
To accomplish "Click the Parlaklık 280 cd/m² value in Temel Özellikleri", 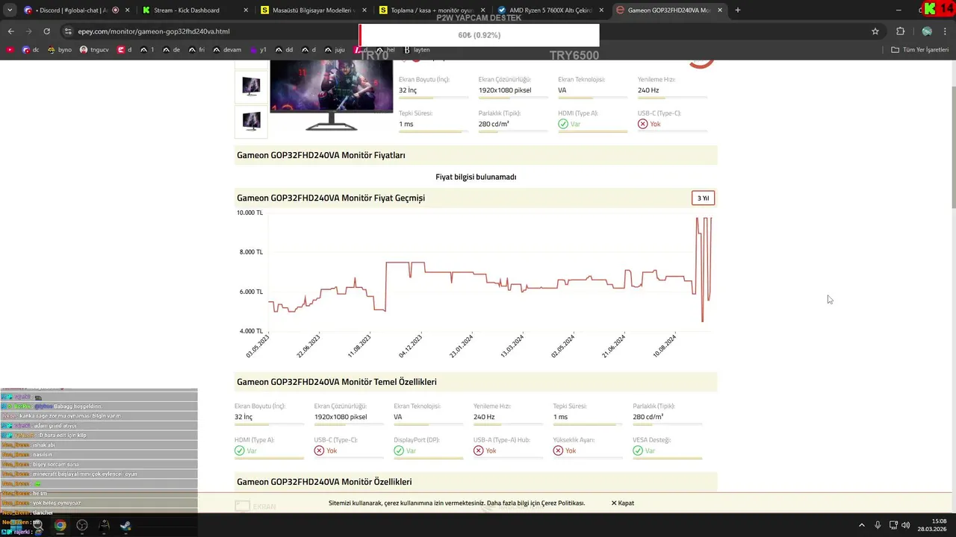I will 648,417.
